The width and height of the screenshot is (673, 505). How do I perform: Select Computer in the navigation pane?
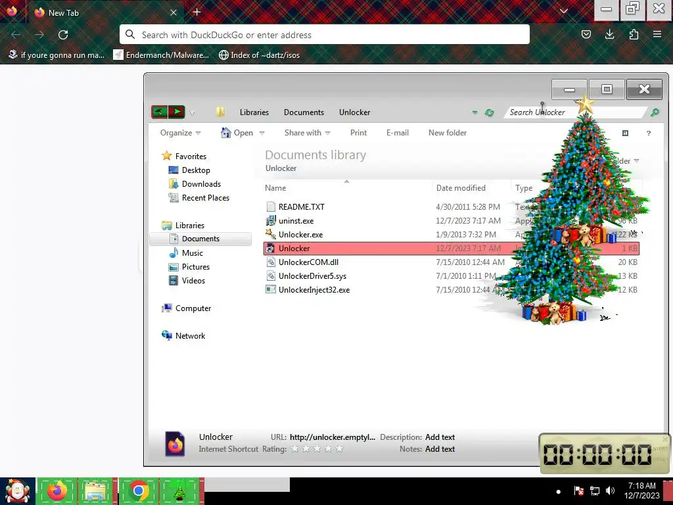pyautogui.click(x=193, y=308)
